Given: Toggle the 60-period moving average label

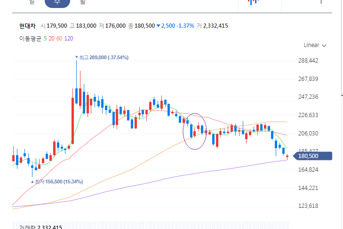Looking at the screenshot, I should (x=59, y=39).
